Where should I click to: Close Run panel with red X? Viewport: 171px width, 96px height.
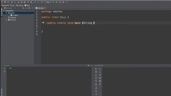click(96, 91)
